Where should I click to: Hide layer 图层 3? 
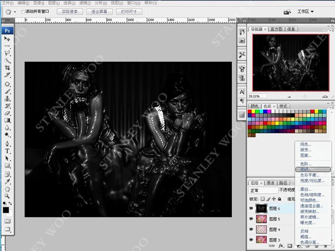pyautogui.click(x=251, y=240)
